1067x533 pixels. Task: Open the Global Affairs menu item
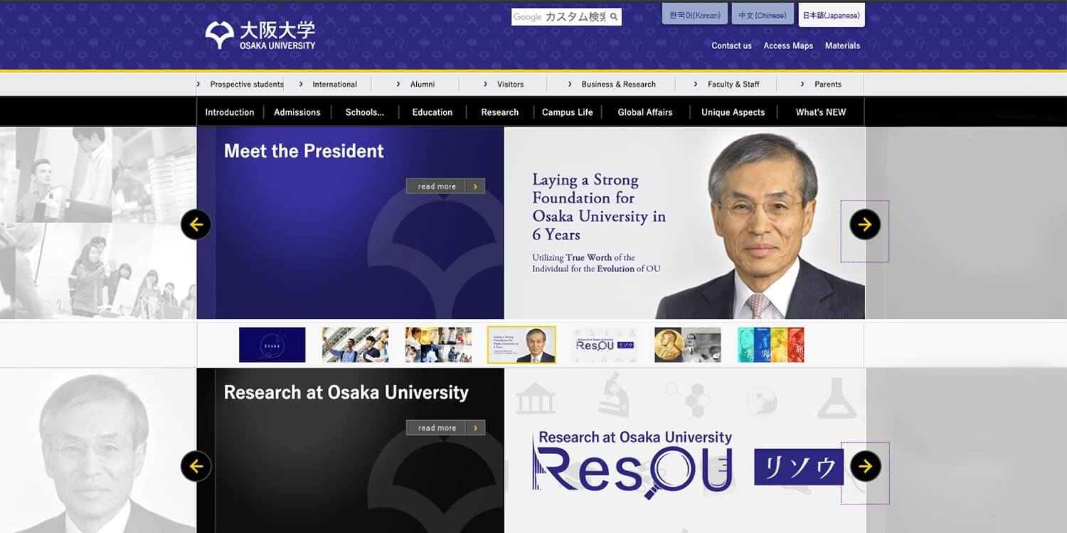coord(645,112)
